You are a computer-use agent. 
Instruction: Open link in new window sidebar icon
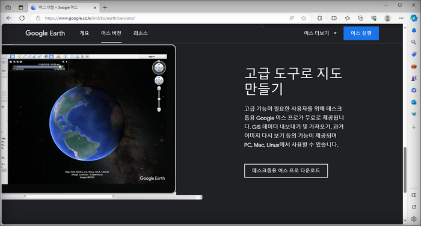pyautogui.click(x=414, y=207)
